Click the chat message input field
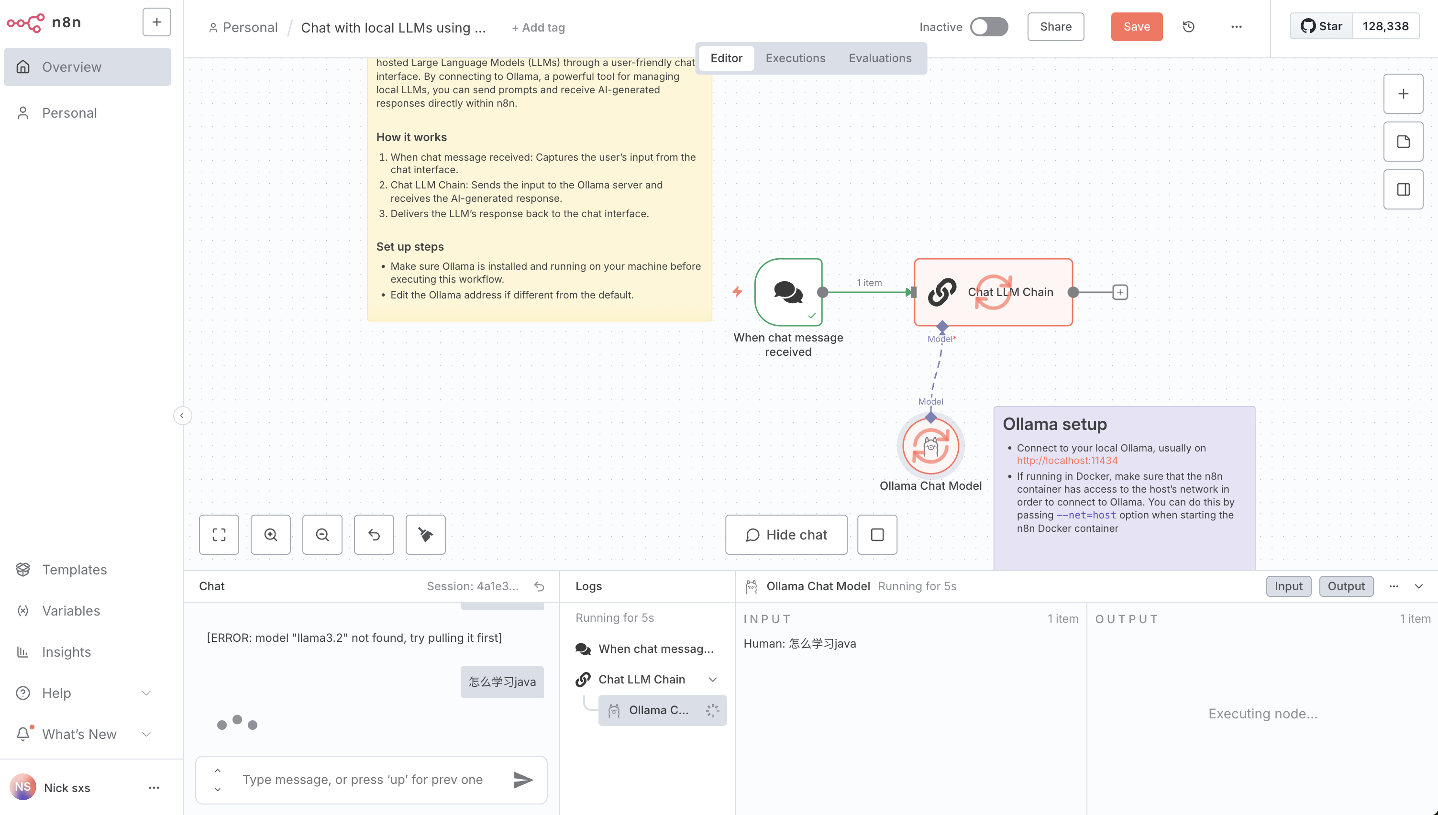Viewport: 1438px width, 815px height. coord(363,779)
